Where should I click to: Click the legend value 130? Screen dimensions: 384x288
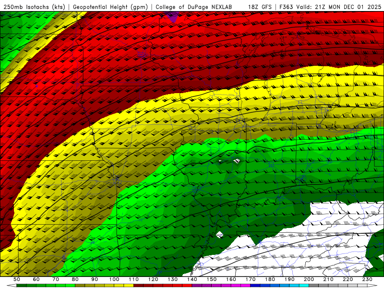pyautogui.click(x=173, y=279)
